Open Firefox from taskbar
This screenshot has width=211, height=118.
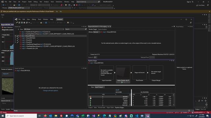[45, 116]
